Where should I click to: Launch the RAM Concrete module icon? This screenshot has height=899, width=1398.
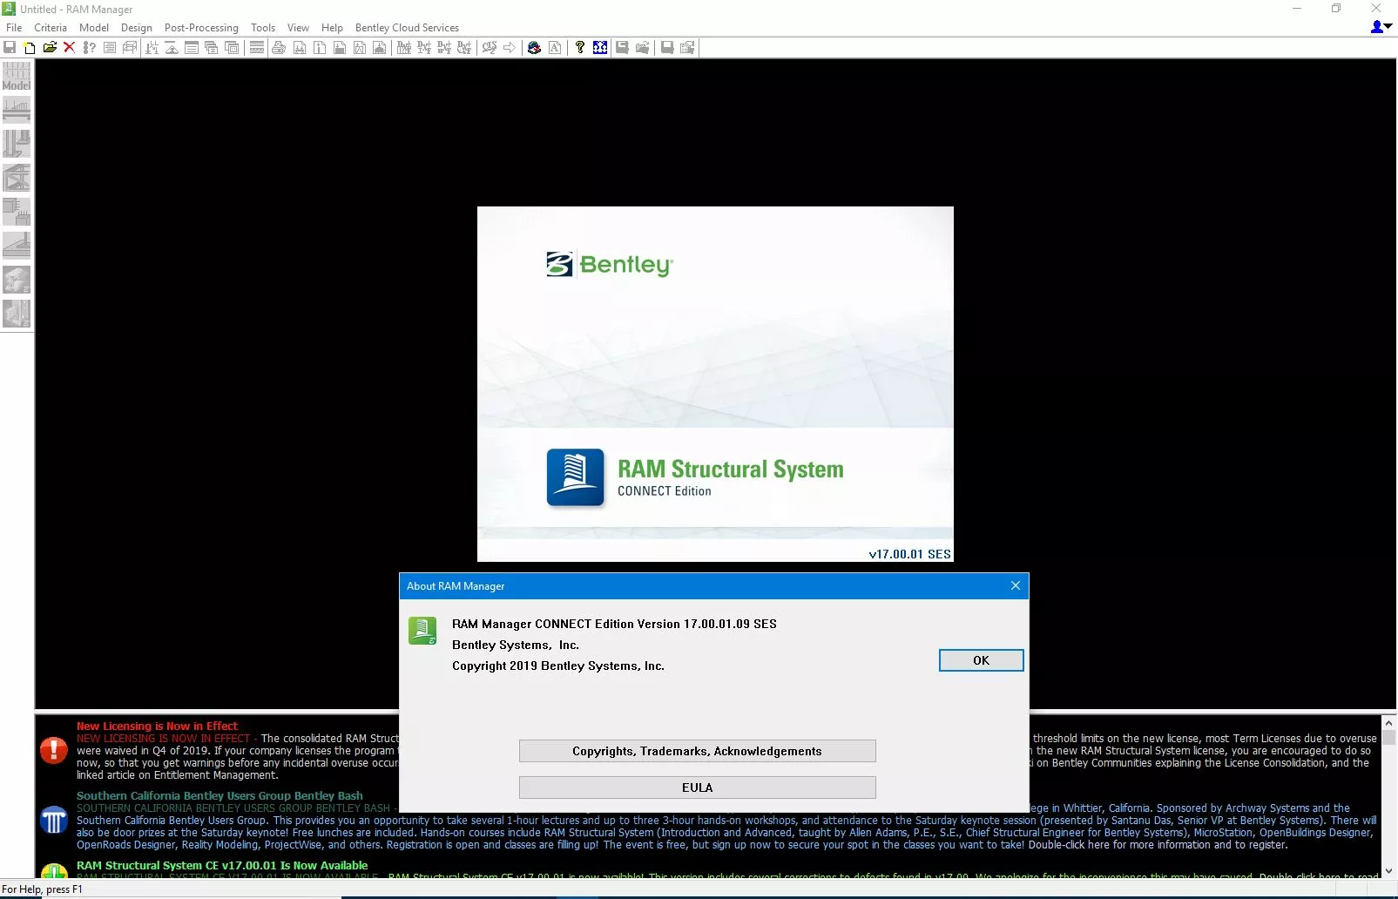click(x=17, y=212)
